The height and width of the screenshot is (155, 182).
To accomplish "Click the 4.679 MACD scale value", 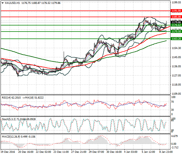I will (x=175, y=136).
